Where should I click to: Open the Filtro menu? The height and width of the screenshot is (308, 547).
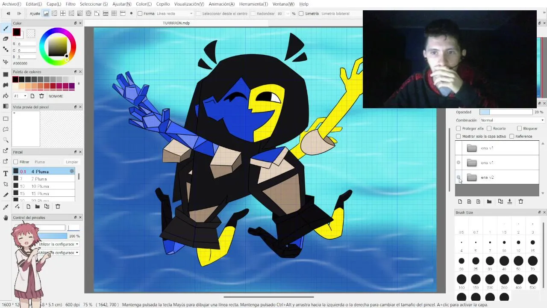(x=71, y=4)
